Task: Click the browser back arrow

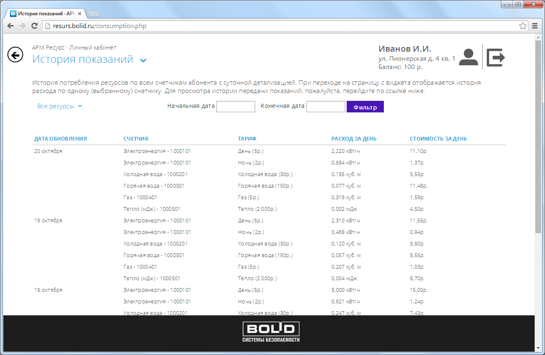Action: coord(11,26)
